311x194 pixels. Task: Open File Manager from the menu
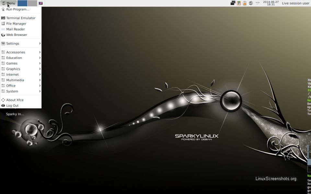(21, 24)
